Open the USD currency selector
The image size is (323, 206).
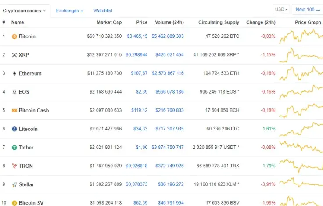[281, 9]
